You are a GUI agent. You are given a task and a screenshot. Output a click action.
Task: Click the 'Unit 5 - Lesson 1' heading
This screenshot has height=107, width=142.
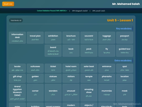(x=120, y=20)
